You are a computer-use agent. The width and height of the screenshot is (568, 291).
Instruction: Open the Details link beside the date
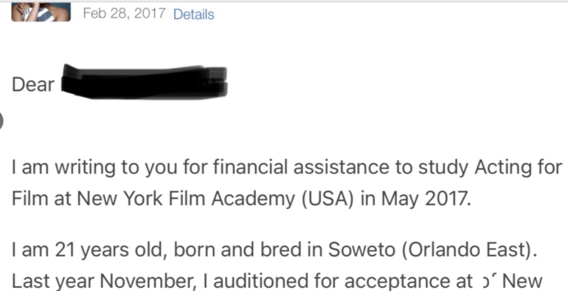click(x=194, y=14)
